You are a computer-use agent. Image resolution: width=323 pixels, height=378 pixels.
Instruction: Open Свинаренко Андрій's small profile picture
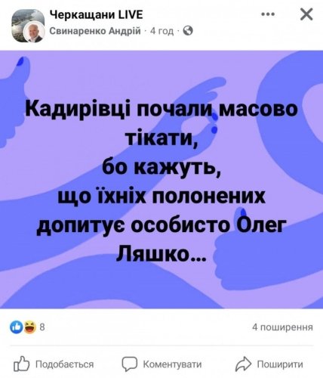pos(35,33)
